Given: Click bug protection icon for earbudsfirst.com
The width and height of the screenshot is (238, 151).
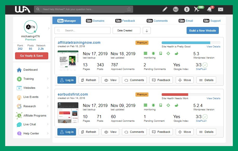Looking at the screenshot, I should pyautogui.click(x=153, y=105).
